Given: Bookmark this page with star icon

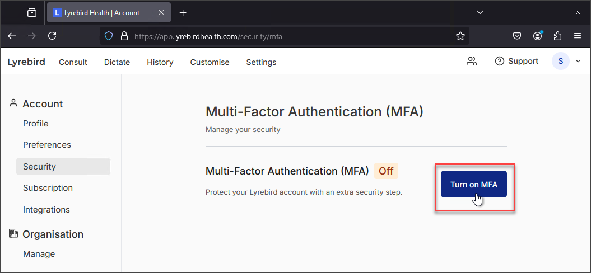Looking at the screenshot, I should coord(460,36).
